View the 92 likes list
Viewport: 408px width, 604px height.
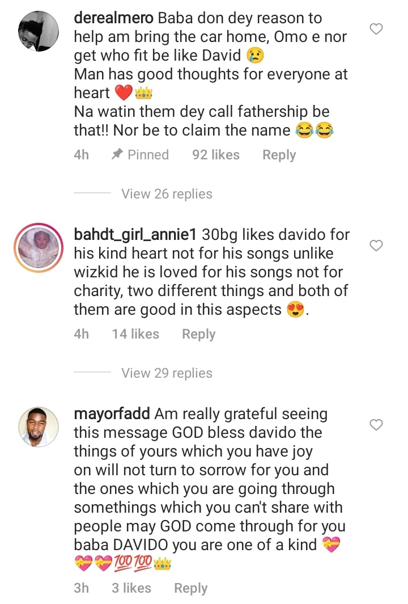coord(215,155)
